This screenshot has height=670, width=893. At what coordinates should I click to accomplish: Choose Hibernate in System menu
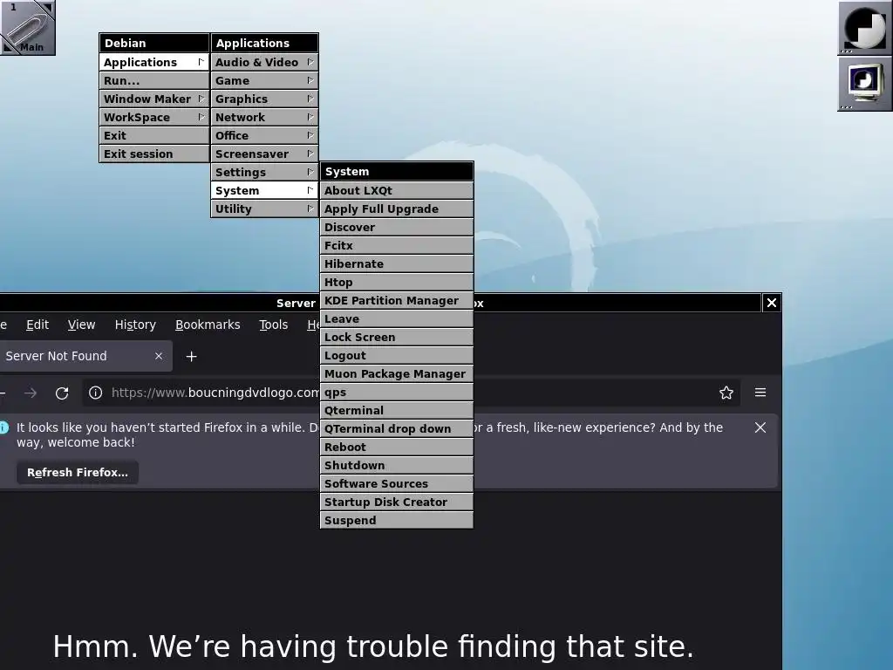(397, 263)
